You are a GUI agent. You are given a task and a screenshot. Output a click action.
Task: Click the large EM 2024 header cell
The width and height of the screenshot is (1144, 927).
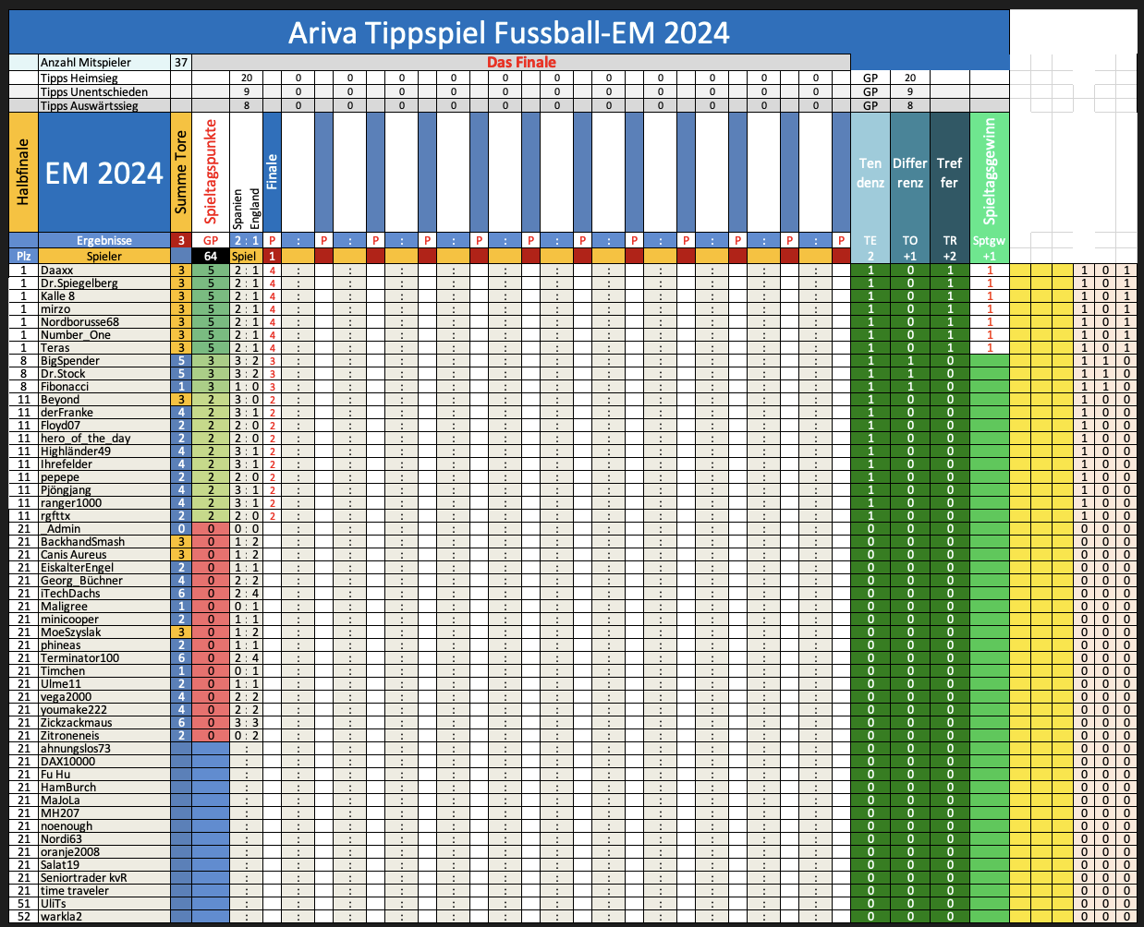tap(103, 173)
